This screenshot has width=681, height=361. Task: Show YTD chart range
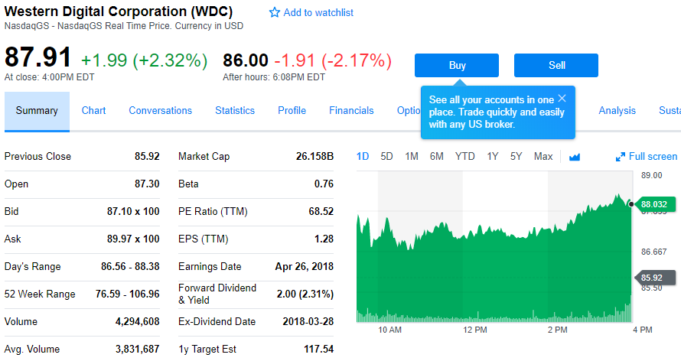pyautogui.click(x=464, y=157)
